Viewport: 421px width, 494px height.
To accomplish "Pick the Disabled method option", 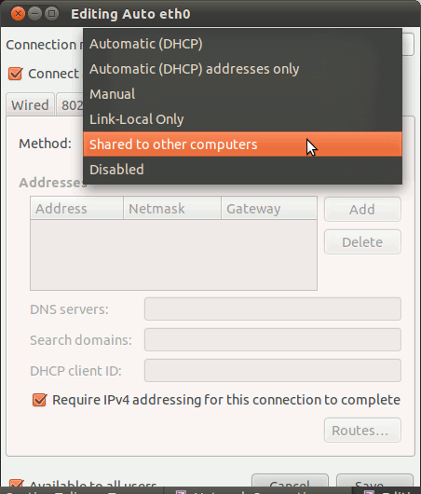I will (x=242, y=170).
